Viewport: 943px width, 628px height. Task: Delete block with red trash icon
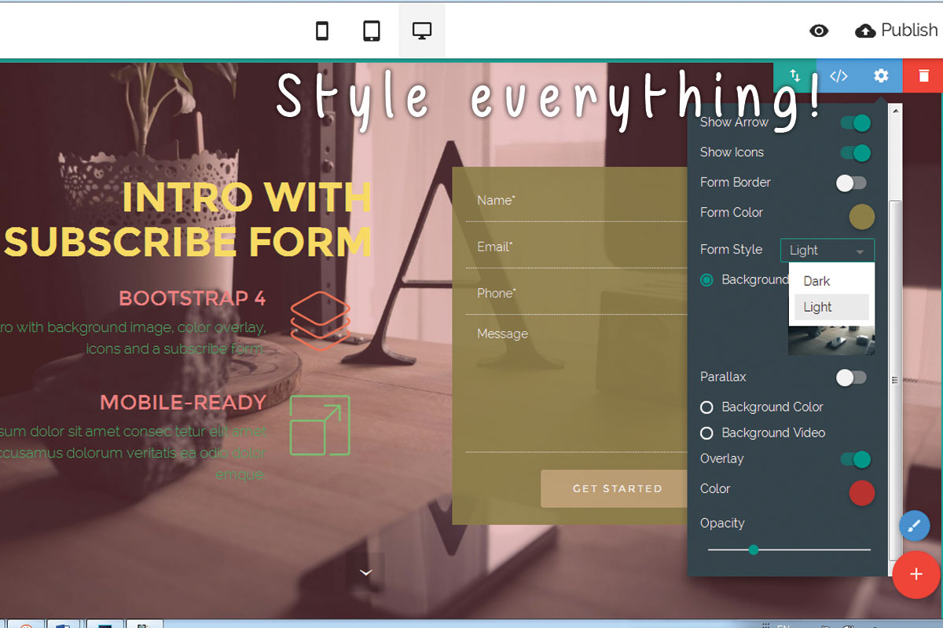tap(923, 76)
